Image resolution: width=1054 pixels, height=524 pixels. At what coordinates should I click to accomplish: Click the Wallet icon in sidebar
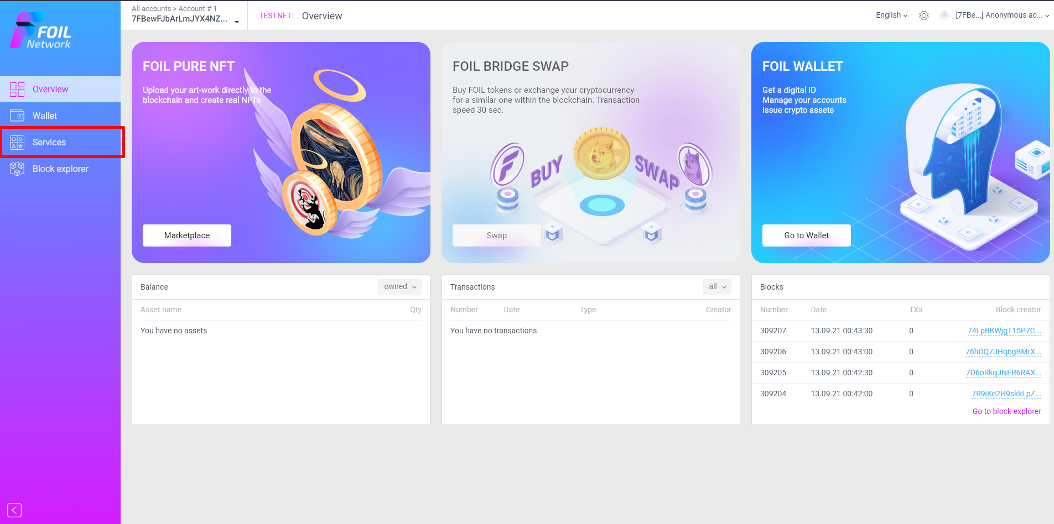tap(17, 116)
